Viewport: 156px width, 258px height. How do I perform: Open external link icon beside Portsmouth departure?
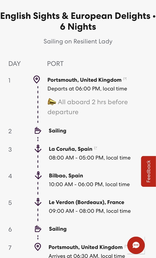click(125, 79)
